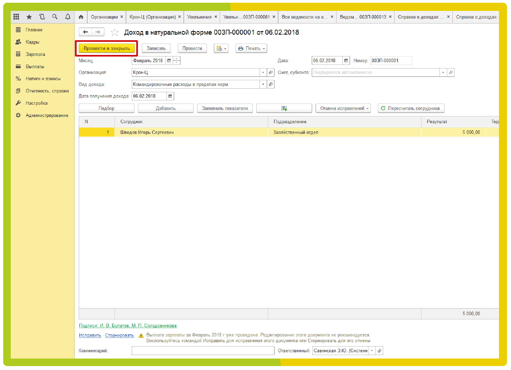The width and height of the screenshot is (511, 370).
Task: Click the Сторнировать link
Action: click(119, 335)
